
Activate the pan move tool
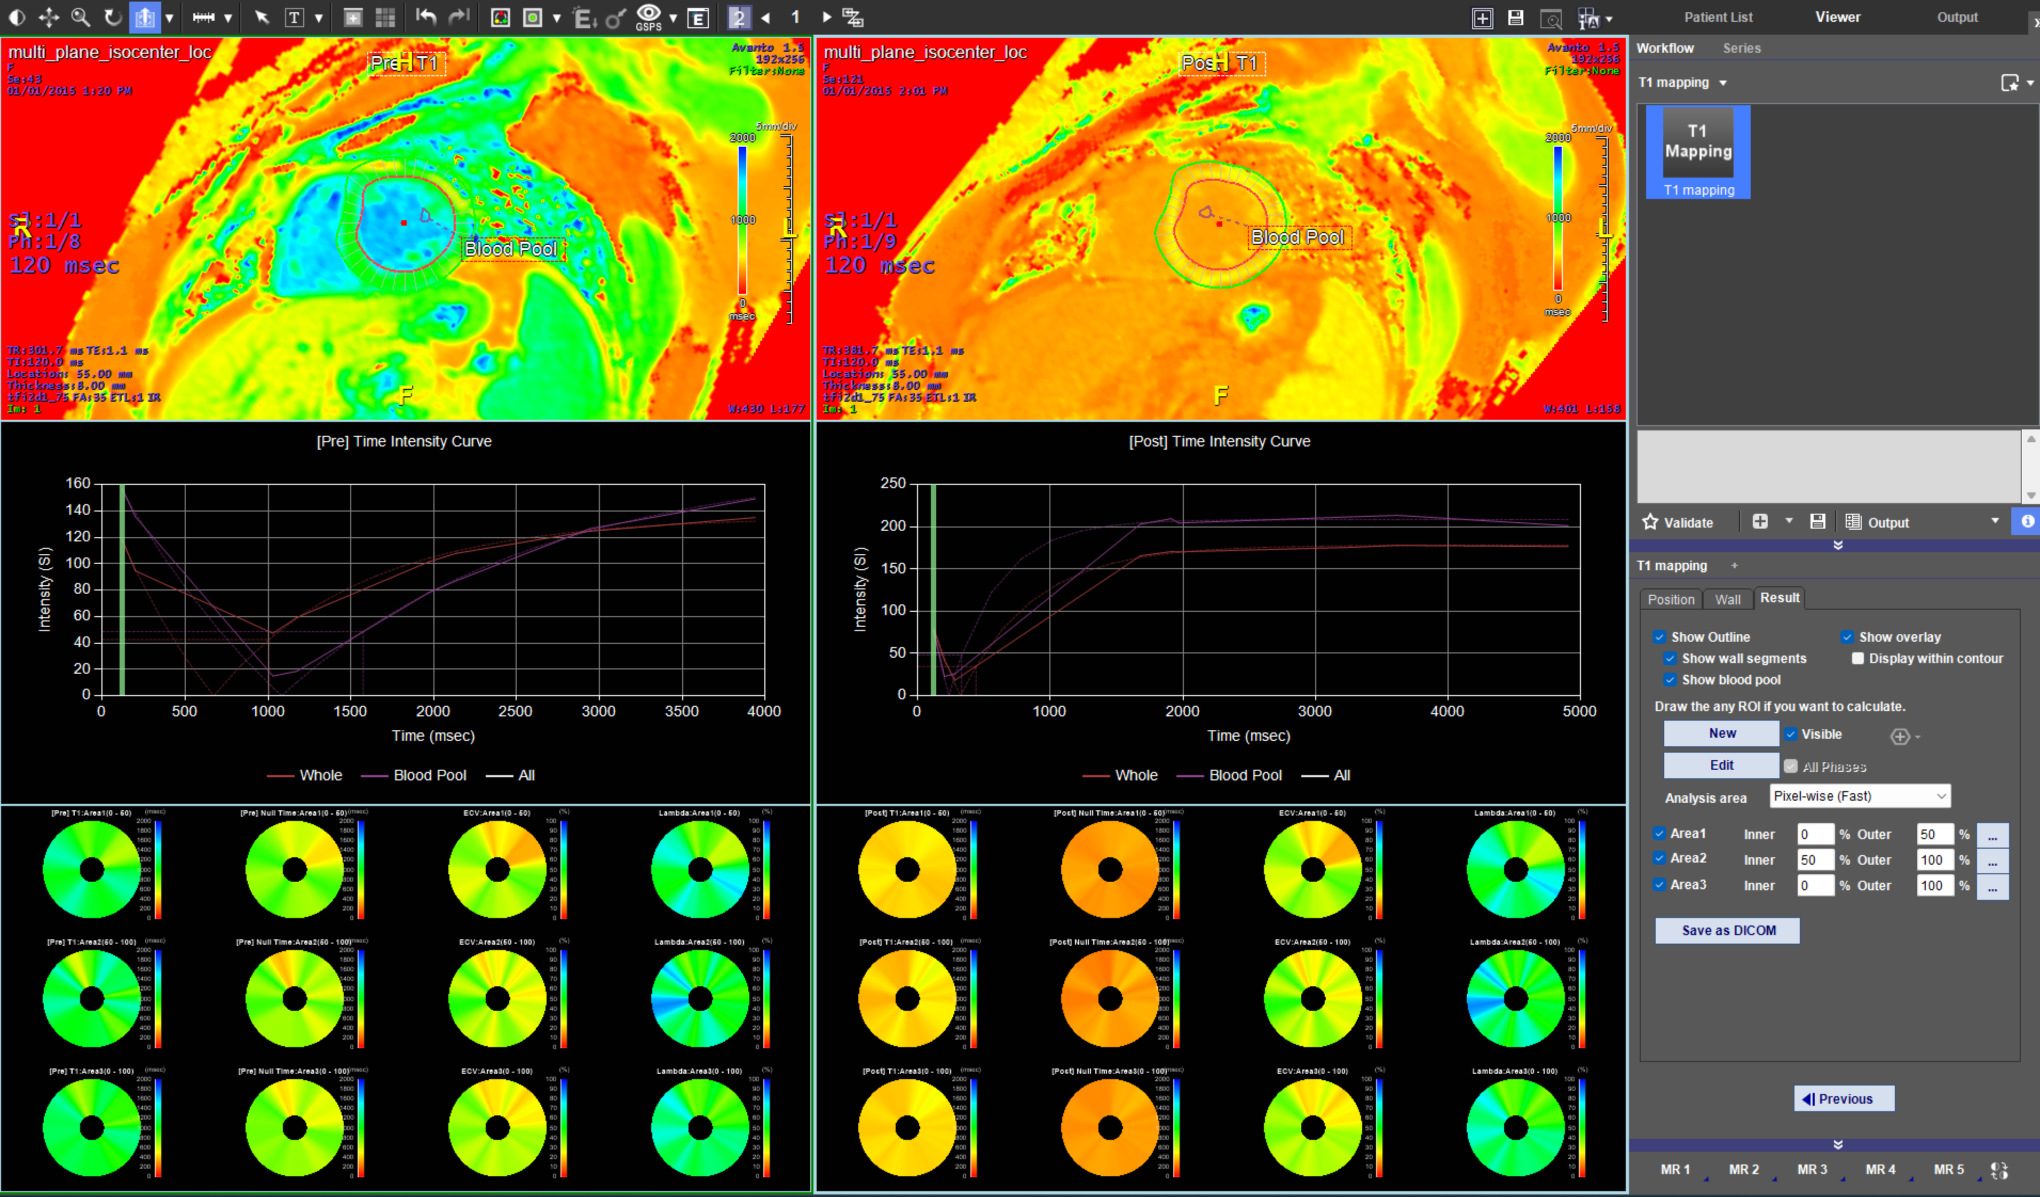pos(49,17)
